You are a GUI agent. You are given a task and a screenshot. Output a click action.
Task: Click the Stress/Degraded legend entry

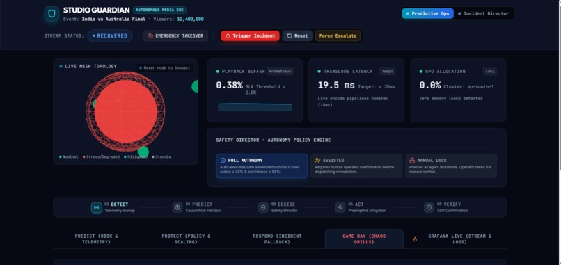[x=101, y=157]
